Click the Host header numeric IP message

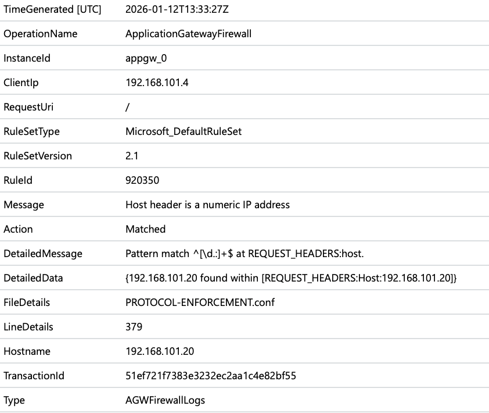(207, 205)
